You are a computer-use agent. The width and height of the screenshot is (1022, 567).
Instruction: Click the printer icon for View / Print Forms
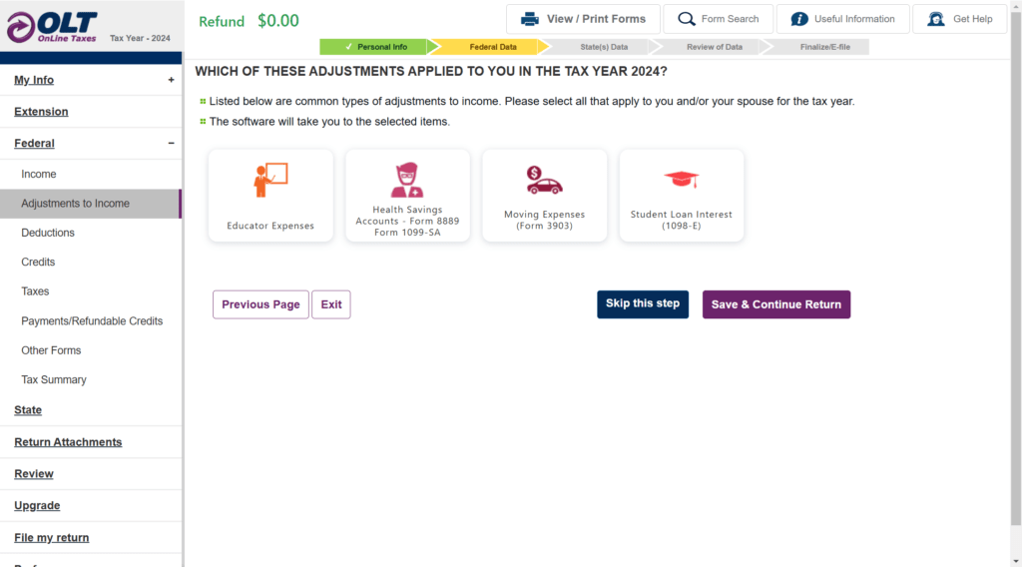(530, 19)
